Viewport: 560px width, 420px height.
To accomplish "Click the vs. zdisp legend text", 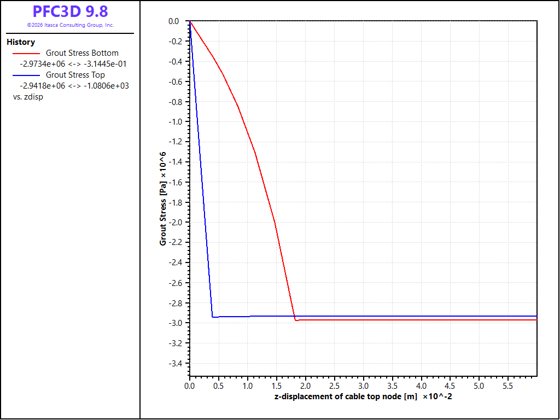I will (28, 97).
